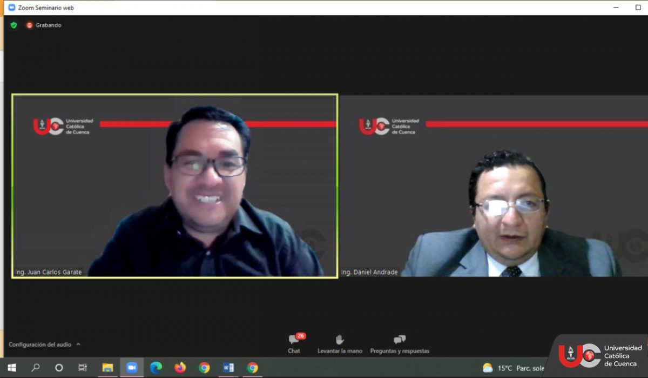Switch to Zoom via its taskbar icon

(x=132, y=368)
